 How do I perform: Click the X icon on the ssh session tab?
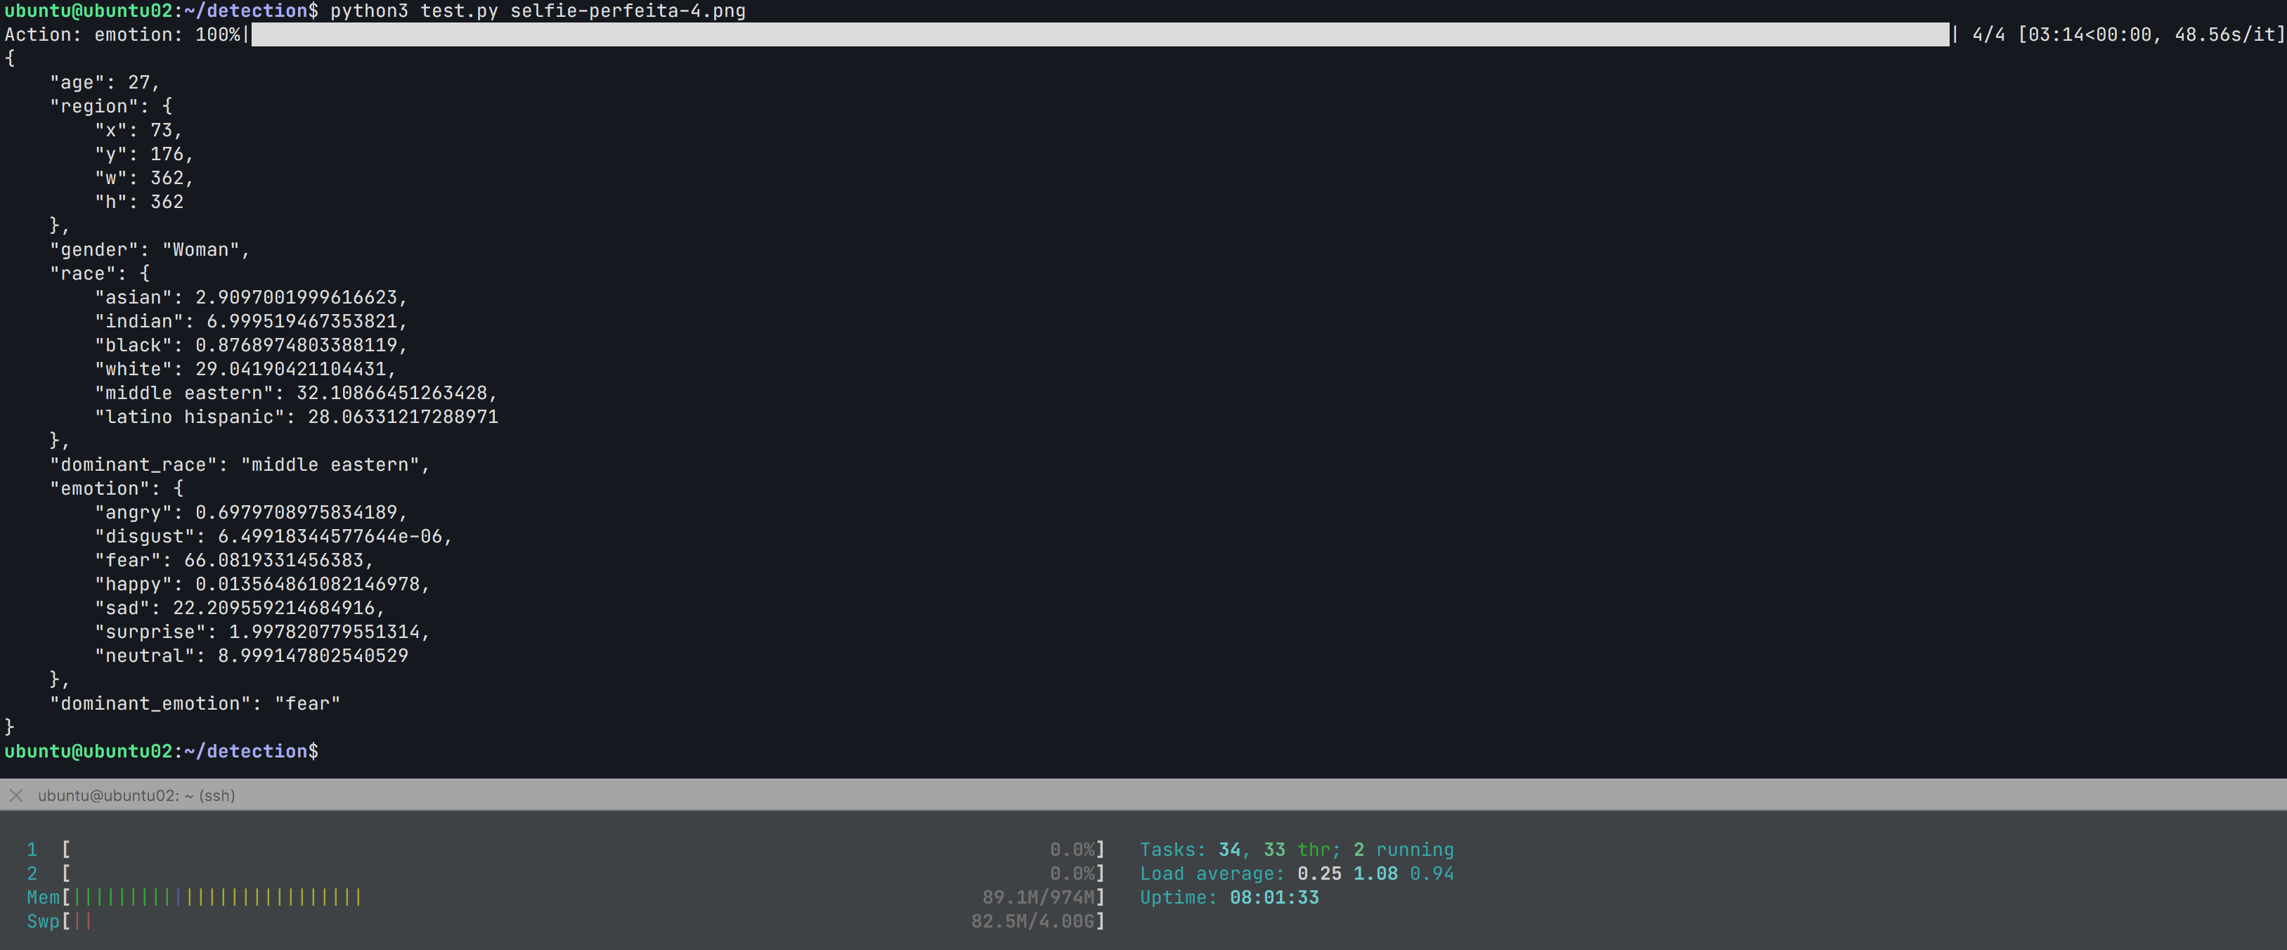pyautogui.click(x=15, y=795)
